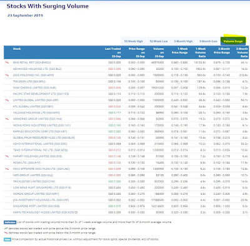
Task: Open Teho International Inc Ltd. link
Action: point(41,150)
